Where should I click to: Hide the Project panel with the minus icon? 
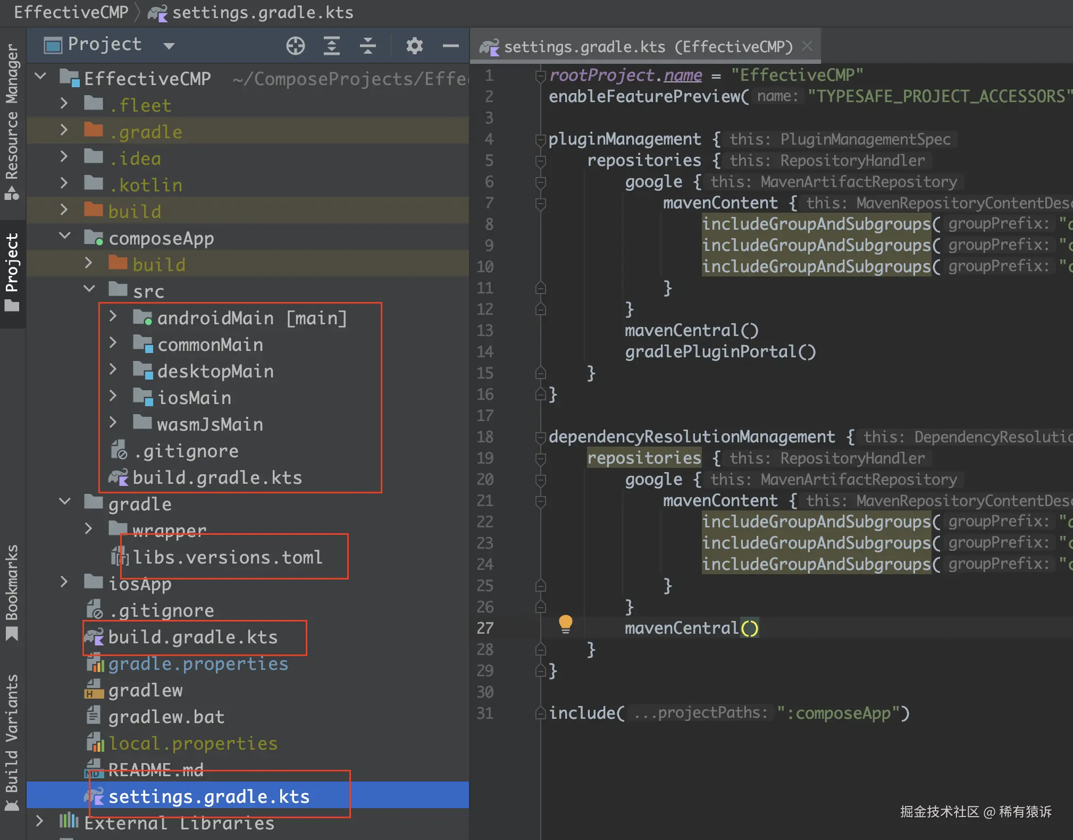pyautogui.click(x=450, y=46)
